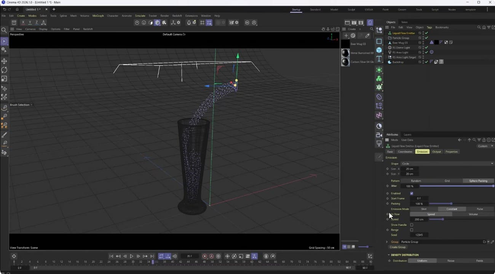Viewport: 495px width, 274px height.
Task: Select the Liquid Flow Emitter object
Action: point(404,33)
